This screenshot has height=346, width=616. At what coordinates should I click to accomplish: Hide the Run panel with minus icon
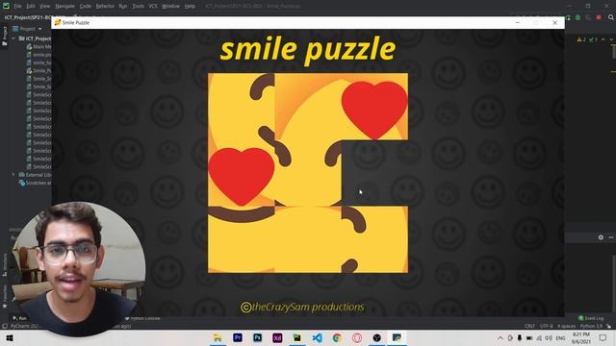pos(611,237)
